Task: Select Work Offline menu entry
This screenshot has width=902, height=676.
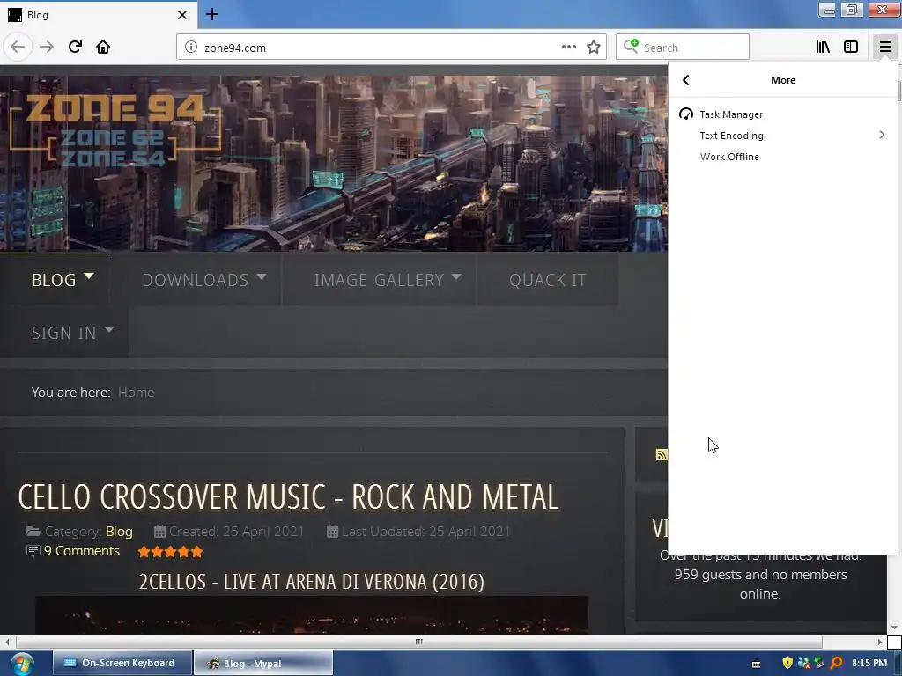Action: click(x=783, y=157)
